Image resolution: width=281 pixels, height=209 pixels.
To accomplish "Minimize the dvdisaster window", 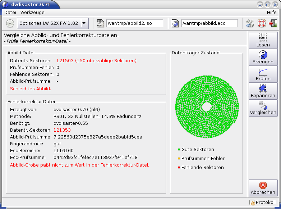I will pos(260,4).
